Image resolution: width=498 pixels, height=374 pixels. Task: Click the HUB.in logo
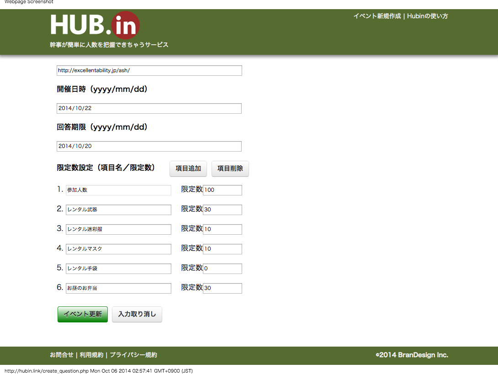coord(95,26)
